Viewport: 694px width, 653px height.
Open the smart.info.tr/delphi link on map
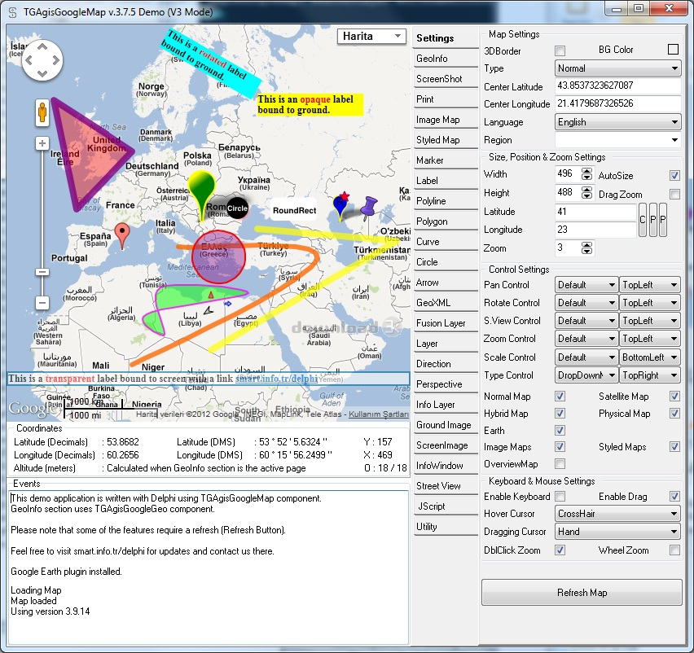(x=276, y=379)
